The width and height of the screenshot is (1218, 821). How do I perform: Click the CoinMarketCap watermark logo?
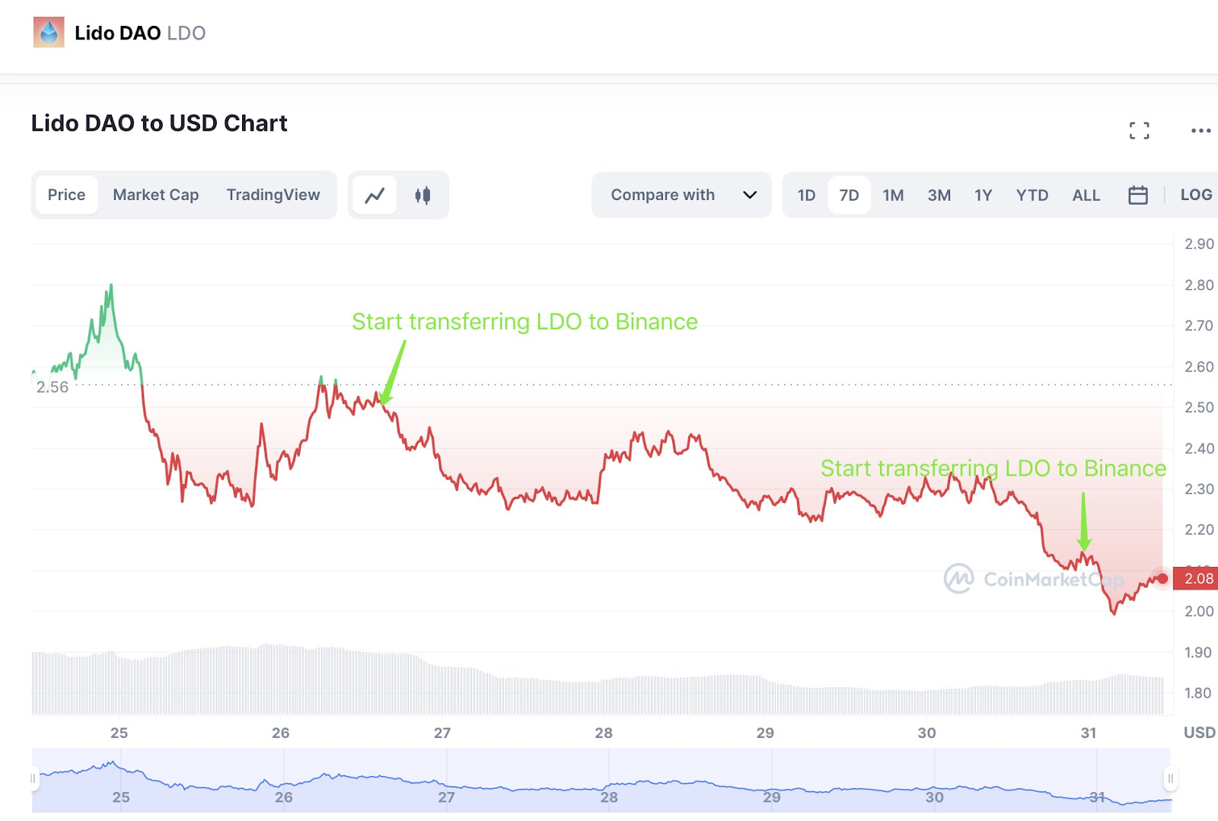959,579
